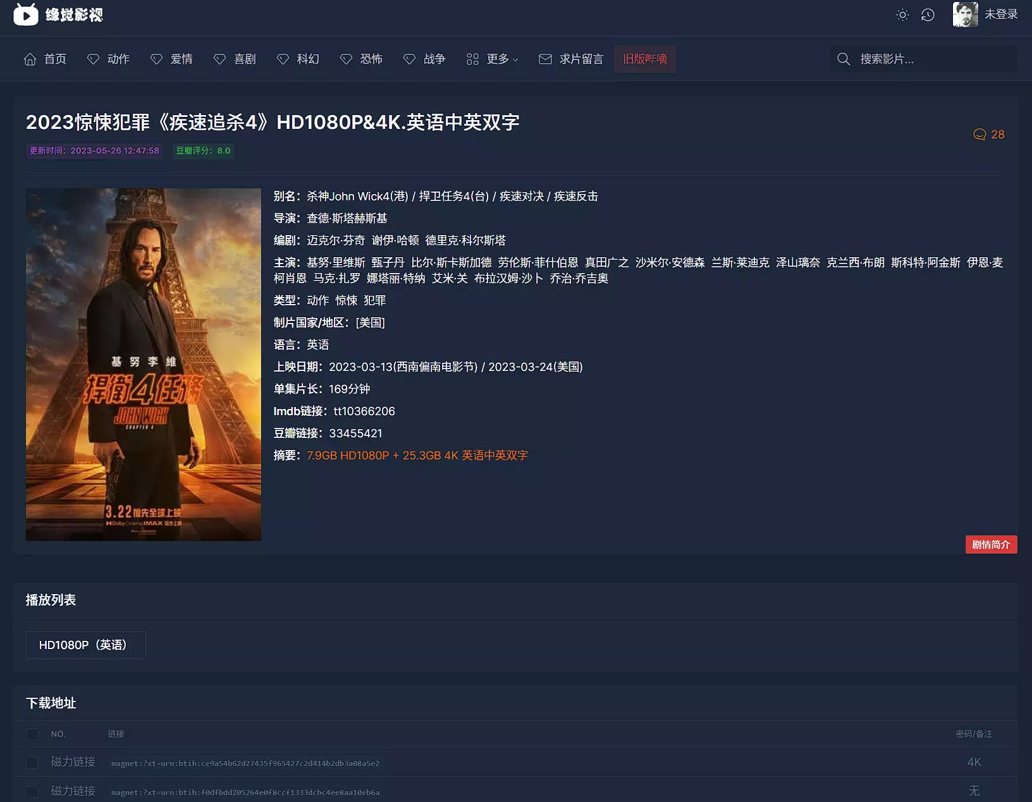
Task: Type in the 搜索影片 search field
Action: point(930,59)
